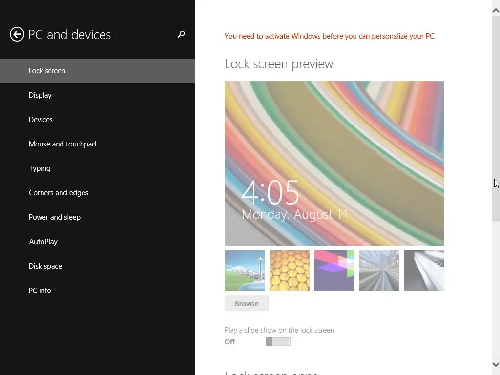Go to Devices settings

click(x=41, y=120)
